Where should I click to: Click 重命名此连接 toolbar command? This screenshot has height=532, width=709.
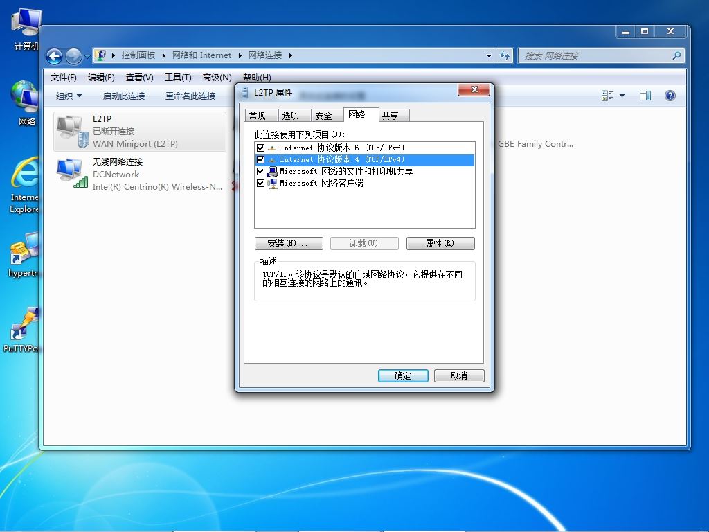190,96
